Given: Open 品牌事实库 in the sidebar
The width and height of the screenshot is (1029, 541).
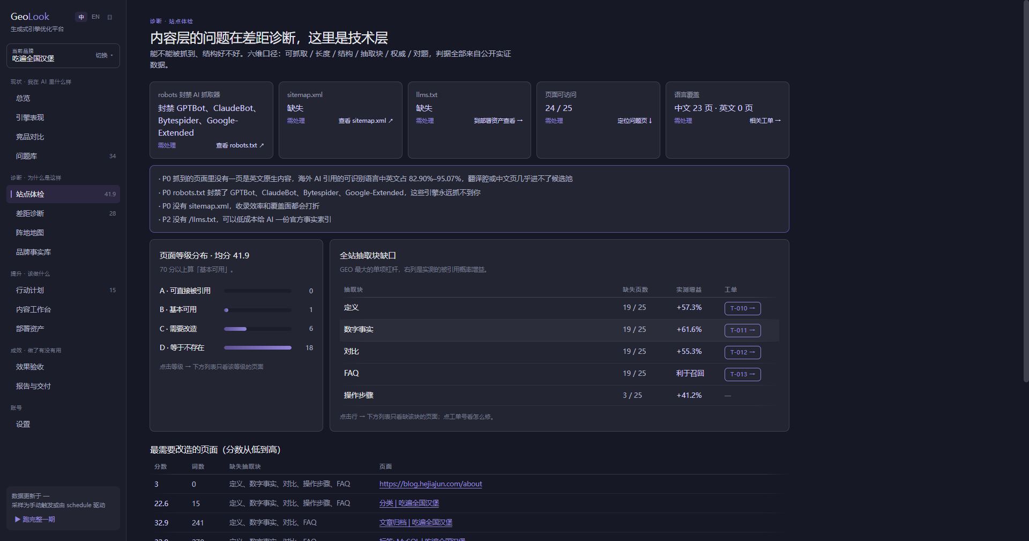Looking at the screenshot, I should (63, 252).
